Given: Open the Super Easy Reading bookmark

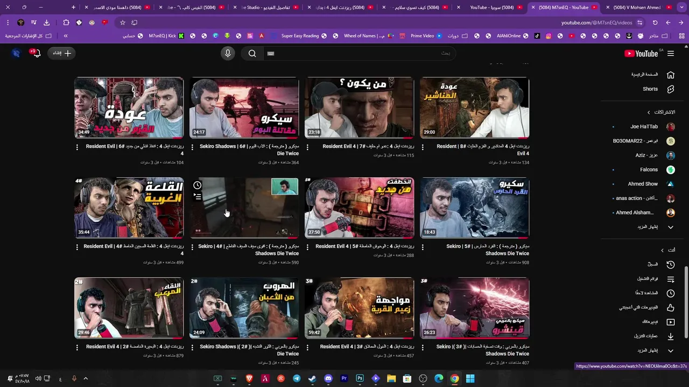Looking at the screenshot, I should 304,36.
